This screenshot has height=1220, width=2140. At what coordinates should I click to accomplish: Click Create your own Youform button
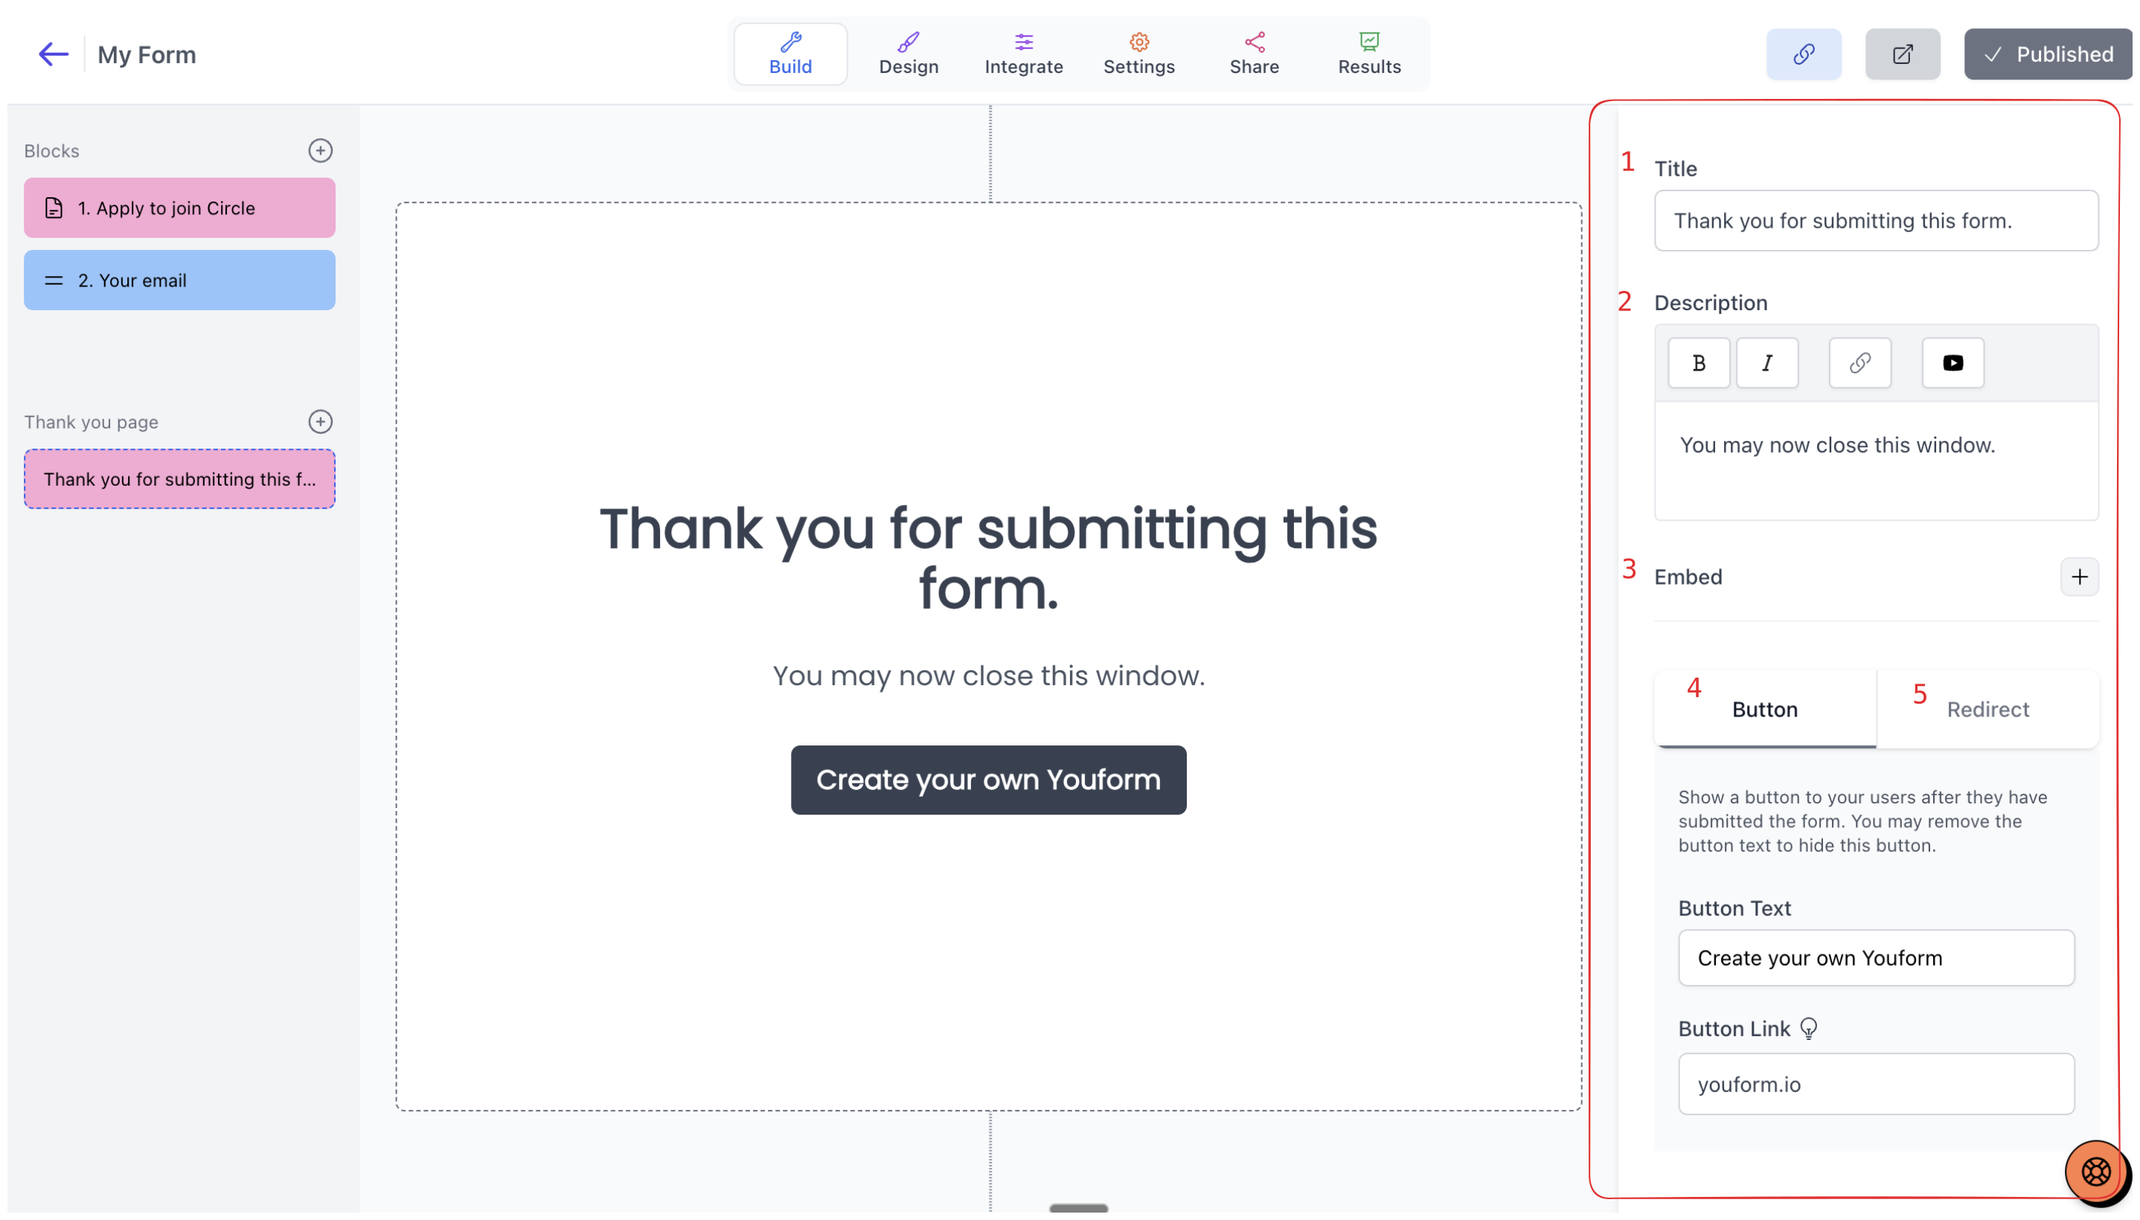tap(988, 780)
